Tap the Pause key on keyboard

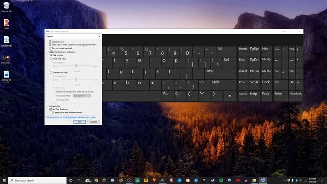click(x=254, y=74)
